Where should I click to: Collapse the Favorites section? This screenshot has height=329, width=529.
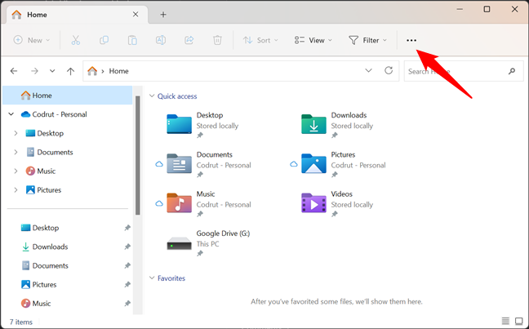(x=151, y=278)
